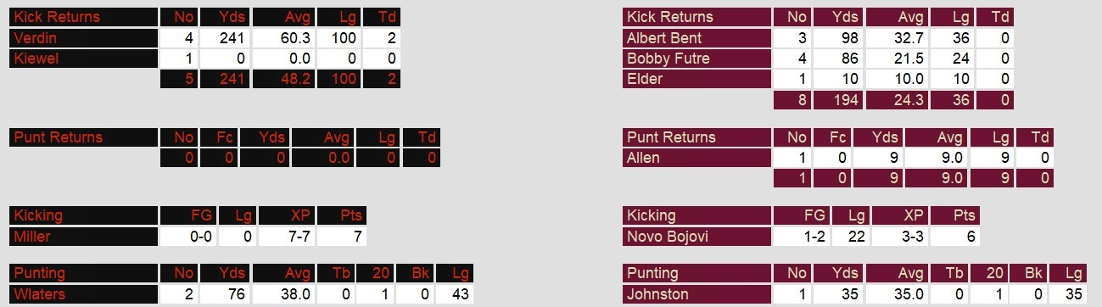This screenshot has width=1102, height=307.
Task: Click Novo Bojovi's 1-2 FG cell
Action: pyautogui.click(x=802, y=237)
